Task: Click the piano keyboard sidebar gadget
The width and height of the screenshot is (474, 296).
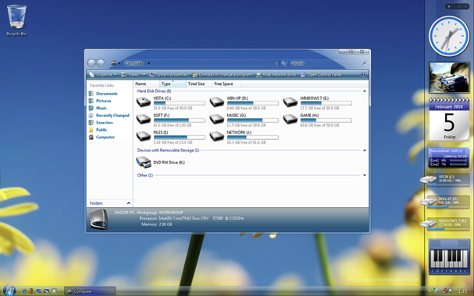Action: tap(449, 257)
